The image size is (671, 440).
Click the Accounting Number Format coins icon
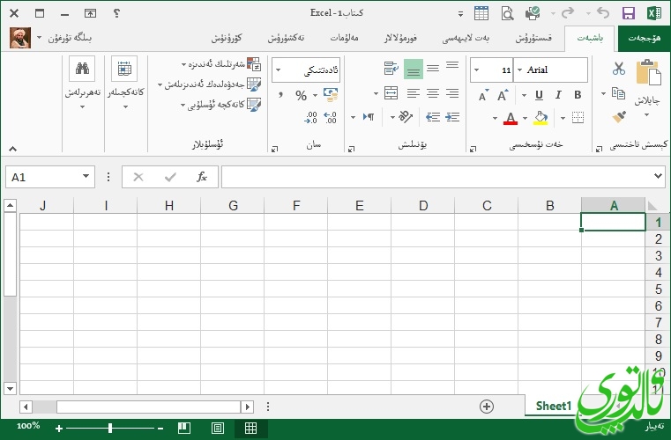pos(331,94)
